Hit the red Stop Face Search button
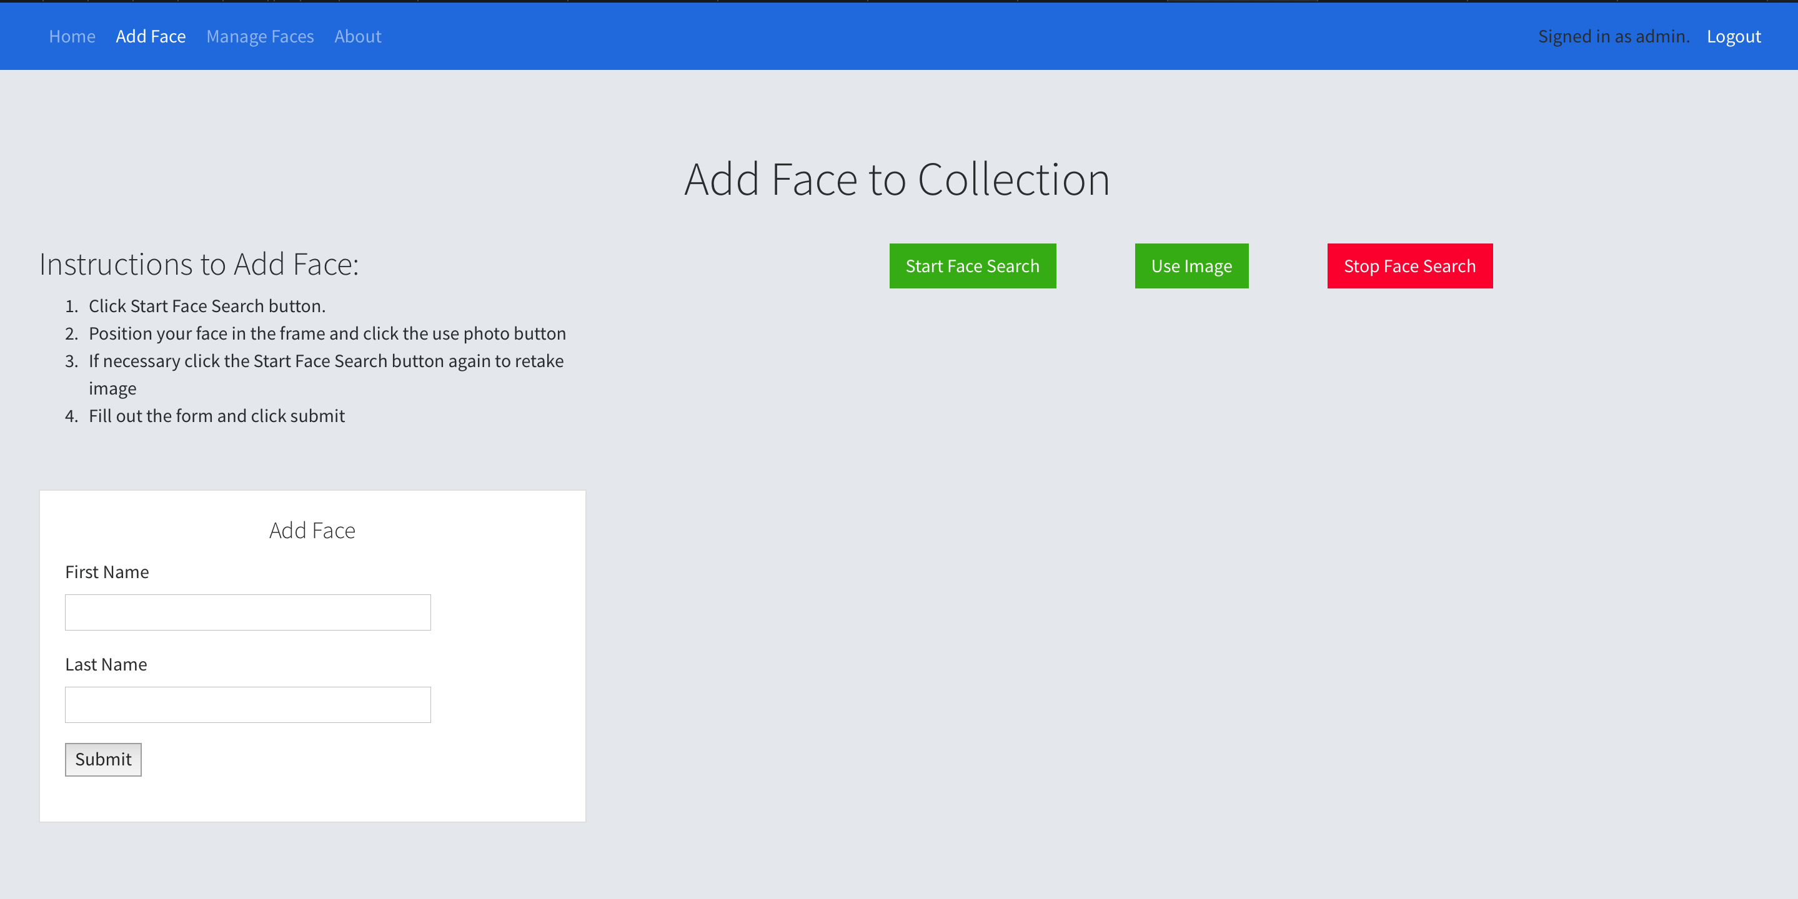1798x899 pixels. click(1409, 266)
